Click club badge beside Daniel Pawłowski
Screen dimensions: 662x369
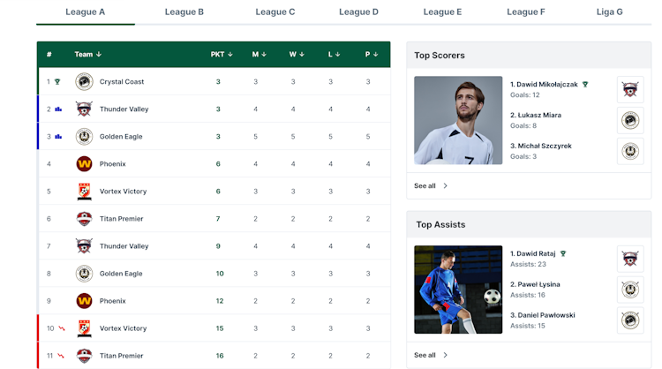(x=630, y=320)
